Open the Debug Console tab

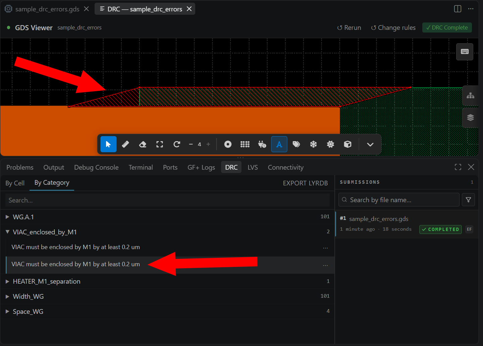(x=96, y=167)
